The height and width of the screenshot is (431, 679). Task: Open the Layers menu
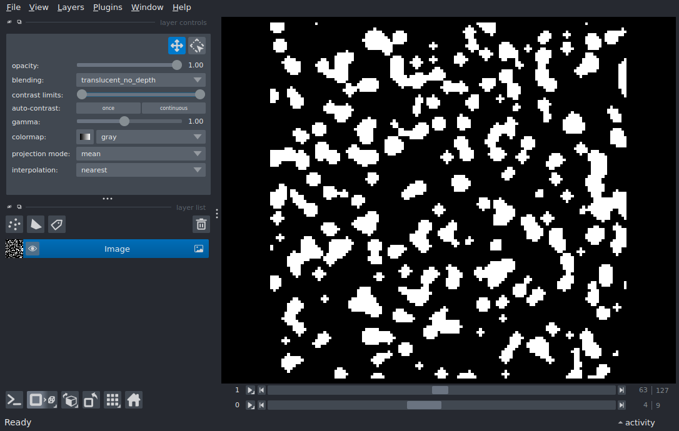71,7
